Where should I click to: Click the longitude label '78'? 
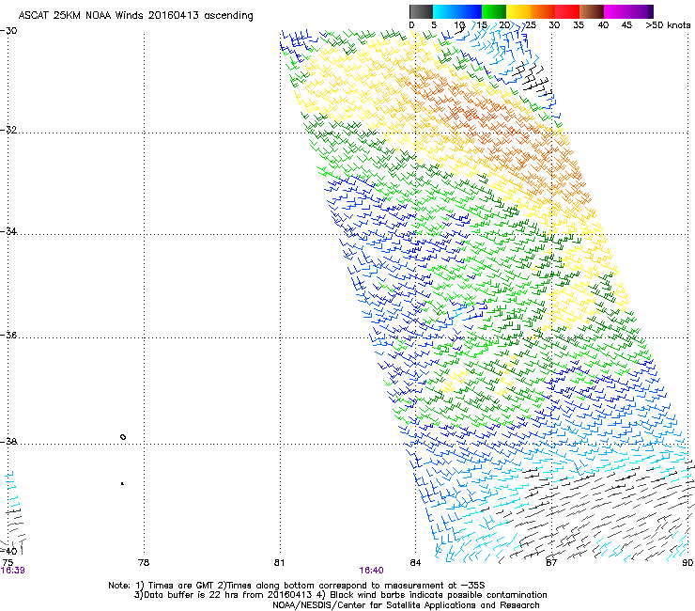coord(144,563)
